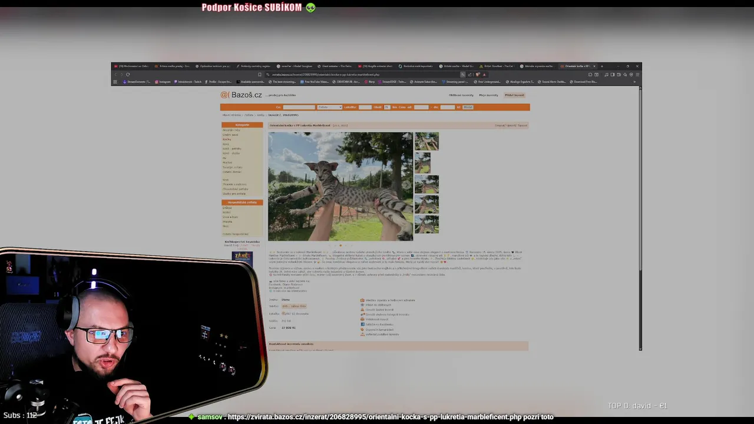Click Označit špatný inzerát icon

coord(362,310)
